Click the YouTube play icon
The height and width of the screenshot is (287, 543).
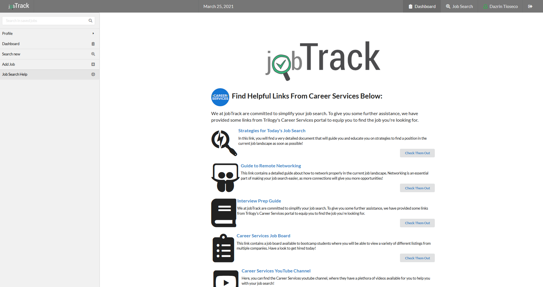[226, 279]
